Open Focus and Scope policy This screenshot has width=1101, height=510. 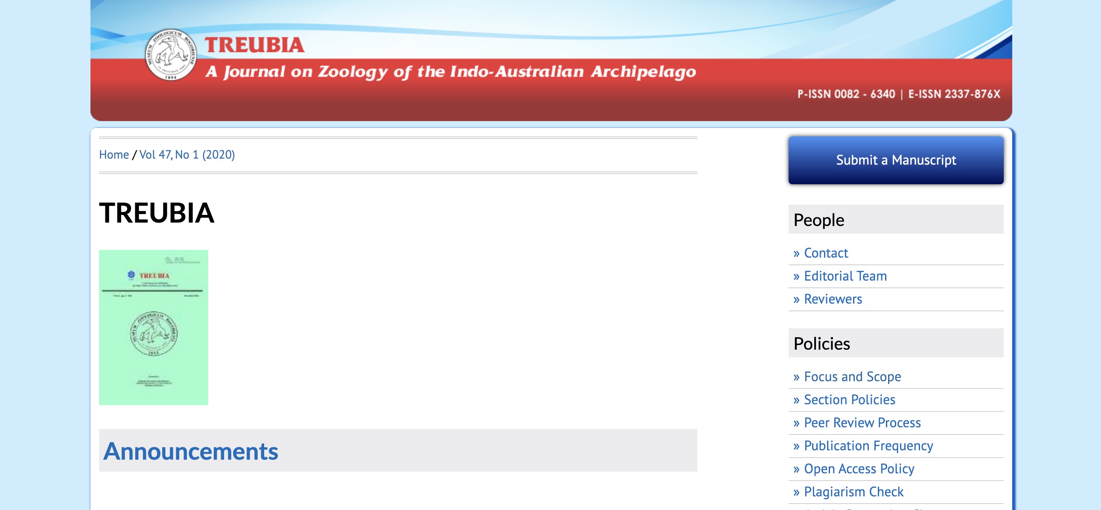(852, 376)
